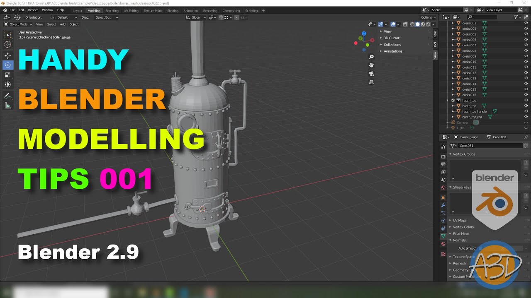
Task: Switch to rendered viewport shading
Action: point(428,24)
